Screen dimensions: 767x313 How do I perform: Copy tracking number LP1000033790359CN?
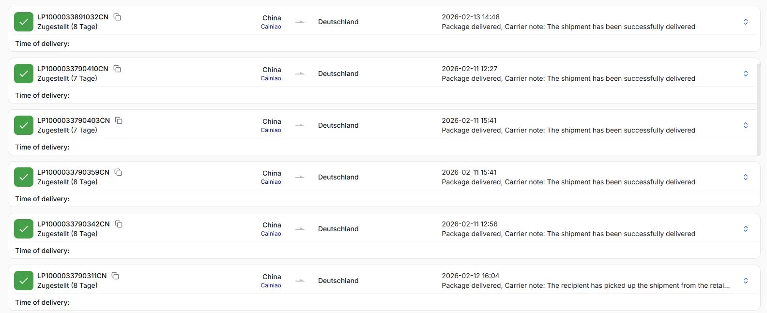click(118, 172)
